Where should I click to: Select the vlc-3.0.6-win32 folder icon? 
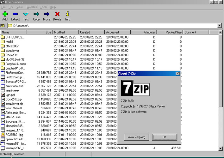[x=3, y=59]
